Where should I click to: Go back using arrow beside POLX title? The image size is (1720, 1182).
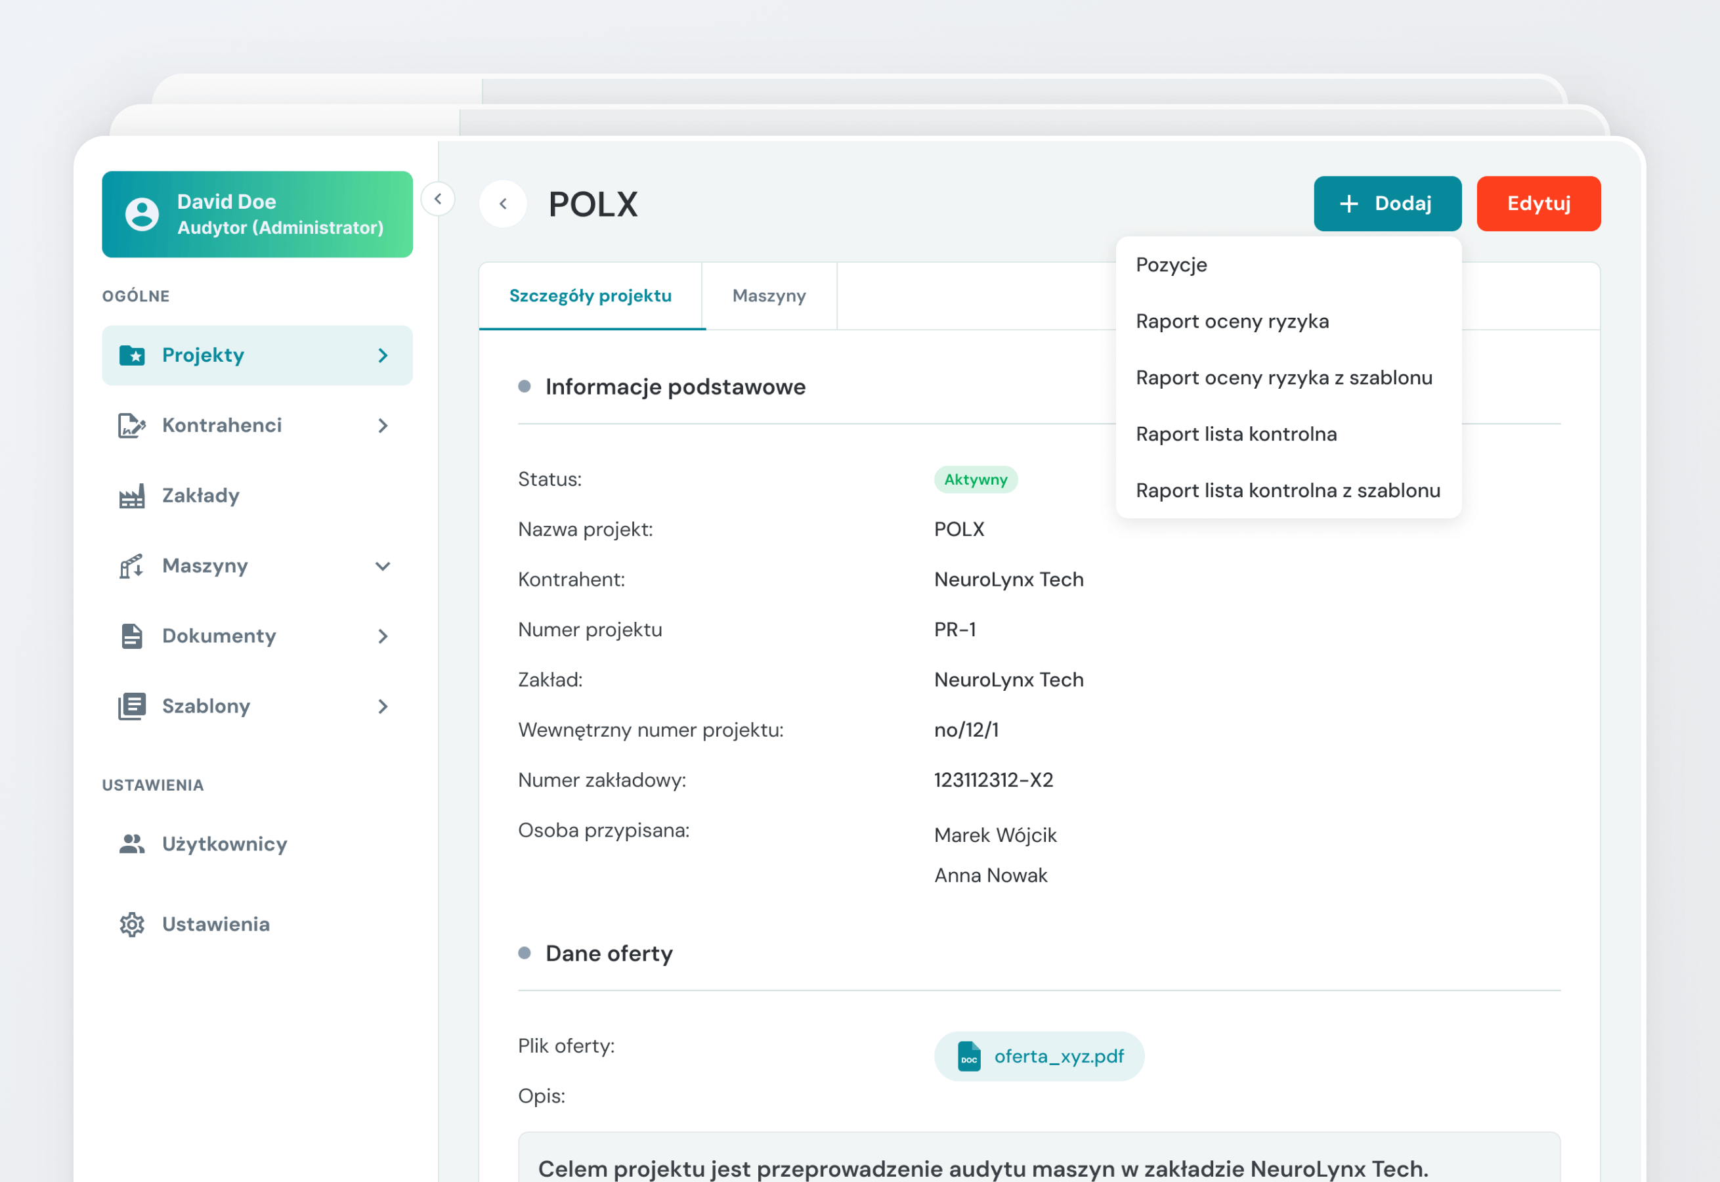pos(503,204)
